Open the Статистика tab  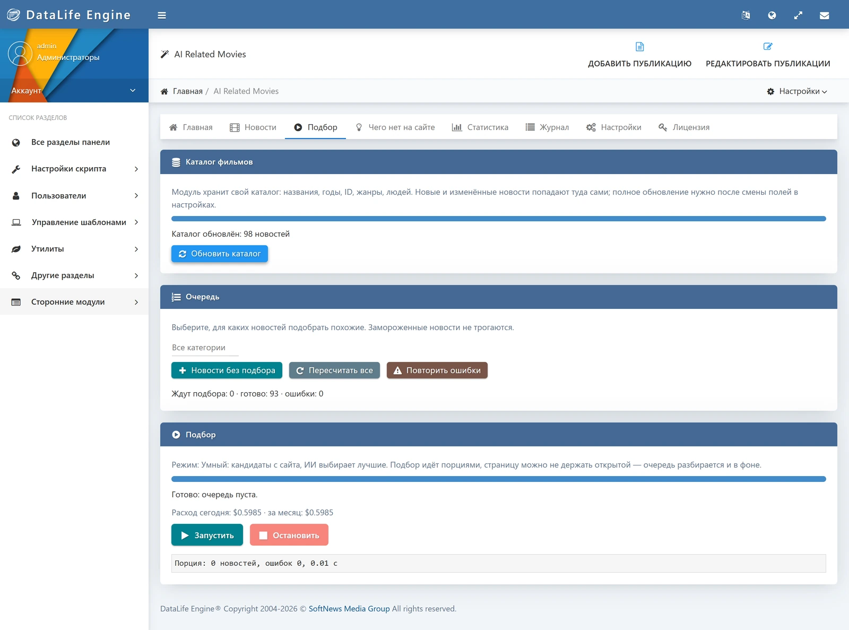480,127
